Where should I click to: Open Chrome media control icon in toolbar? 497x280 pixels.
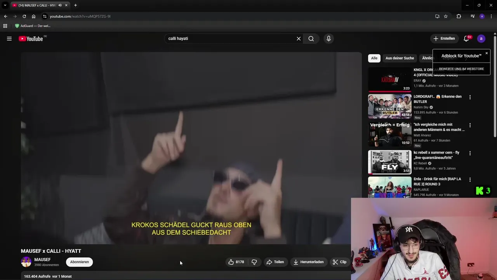[x=473, y=16]
